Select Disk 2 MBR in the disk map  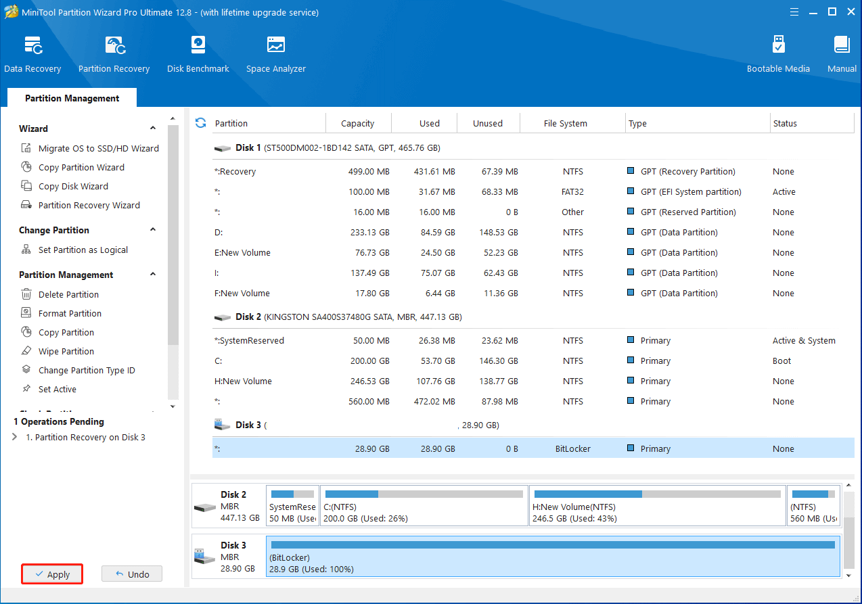point(228,506)
